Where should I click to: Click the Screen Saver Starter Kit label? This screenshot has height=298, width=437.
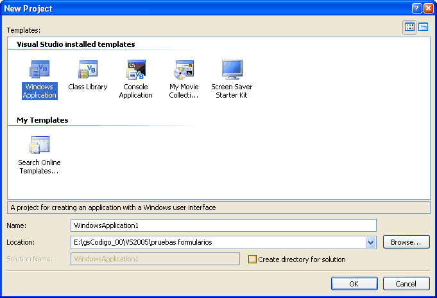(x=232, y=91)
